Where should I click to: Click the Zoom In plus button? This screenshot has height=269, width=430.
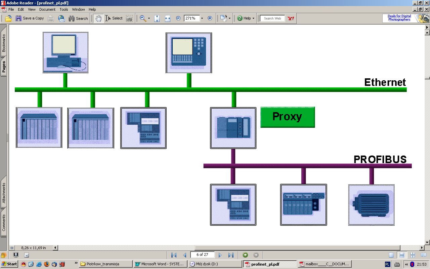pos(210,18)
